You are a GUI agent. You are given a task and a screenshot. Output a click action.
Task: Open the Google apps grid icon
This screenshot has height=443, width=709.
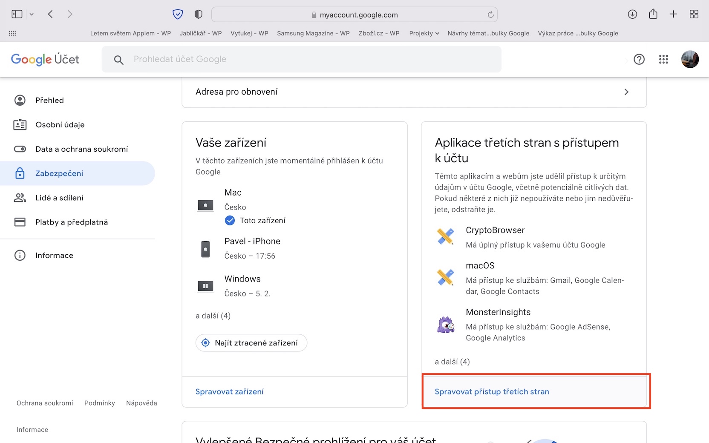click(x=663, y=59)
